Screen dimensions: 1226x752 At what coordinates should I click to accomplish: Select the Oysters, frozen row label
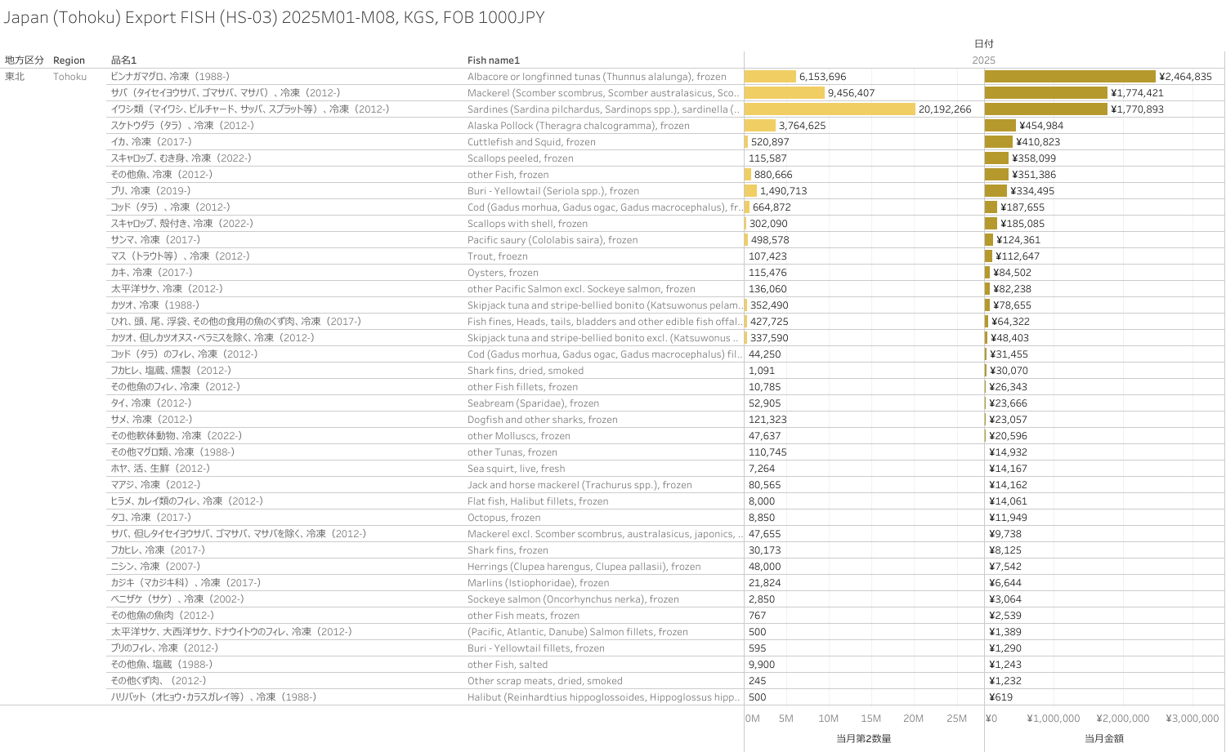[x=503, y=273]
